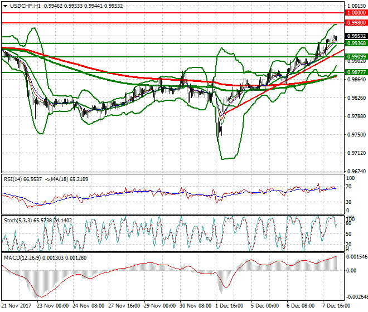Viewport: 368px width, 312px height.
Task: Select the RSI(14) 66.9537 indicator label
Action: coord(23,179)
